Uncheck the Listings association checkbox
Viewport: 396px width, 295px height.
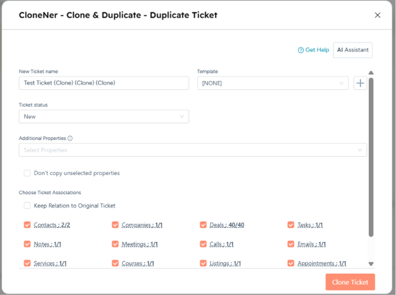pos(203,264)
